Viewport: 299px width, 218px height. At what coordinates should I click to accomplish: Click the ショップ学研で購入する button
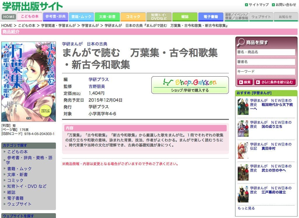pos(190,85)
